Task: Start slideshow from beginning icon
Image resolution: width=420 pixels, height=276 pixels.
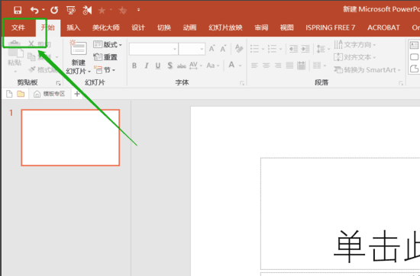Action: click(71, 10)
